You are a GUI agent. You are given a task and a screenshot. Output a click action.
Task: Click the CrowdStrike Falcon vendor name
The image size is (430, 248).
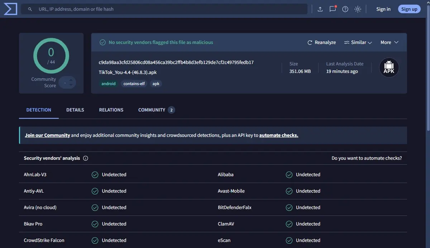coord(44,240)
